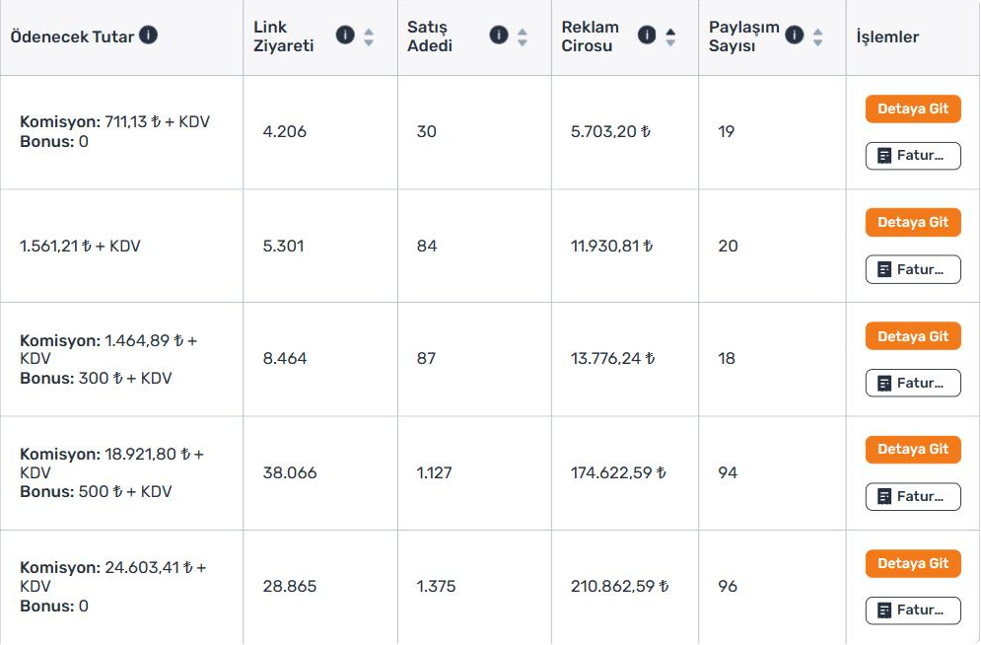Click Detaya Git for the 5.703,20 ₺ row
The width and height of the screenshot is (981, 645).
pos(913,108)
